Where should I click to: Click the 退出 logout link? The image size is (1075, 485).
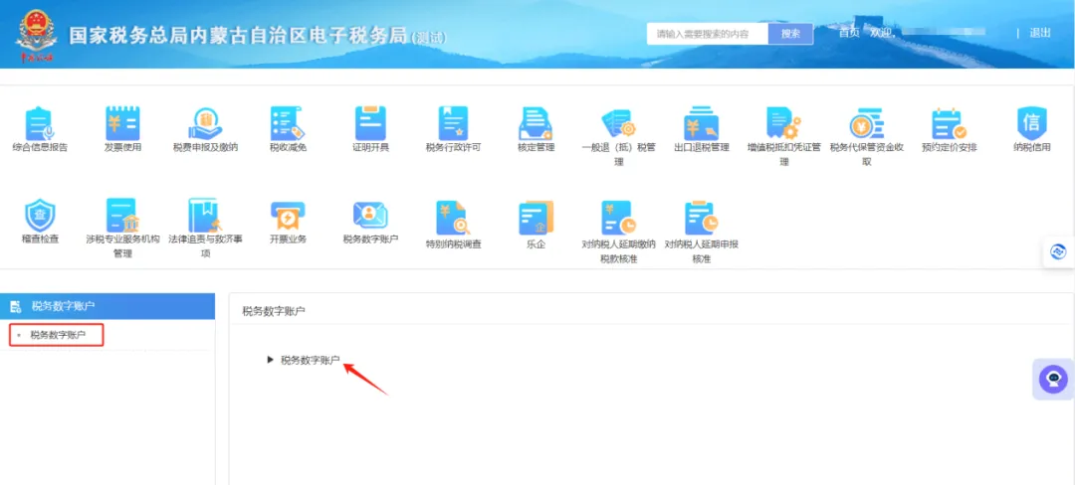point(1040,32)
